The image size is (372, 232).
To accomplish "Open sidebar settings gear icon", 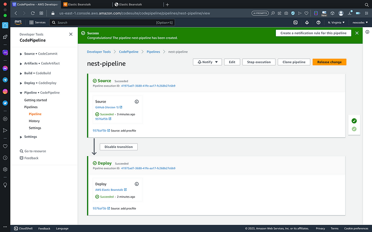I will tap(5, 169).
